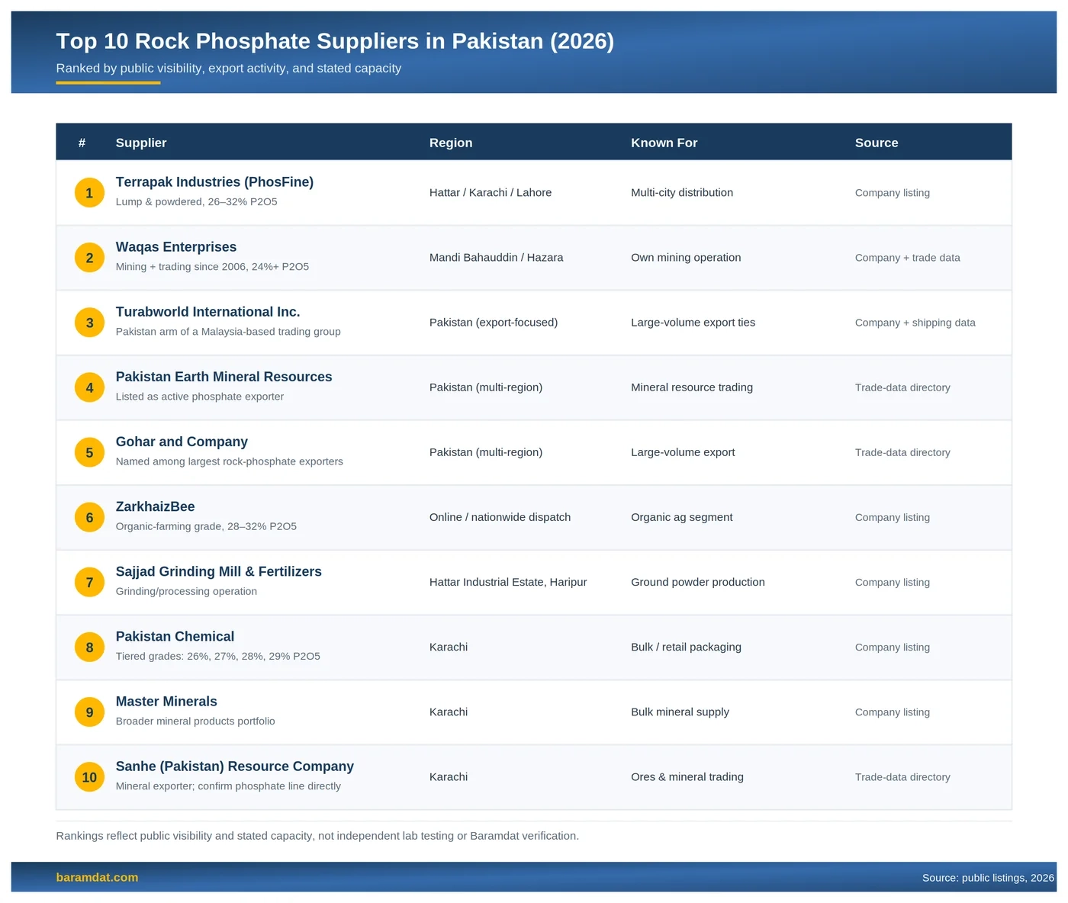This screenshot has width=1068, height=903.
Task: Click 'Named among largest rock-phosphate exporters'
Action: pyautogui.click(x=229, y=461)
